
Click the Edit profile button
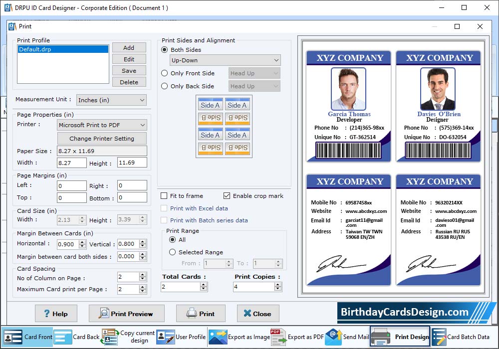129,59
